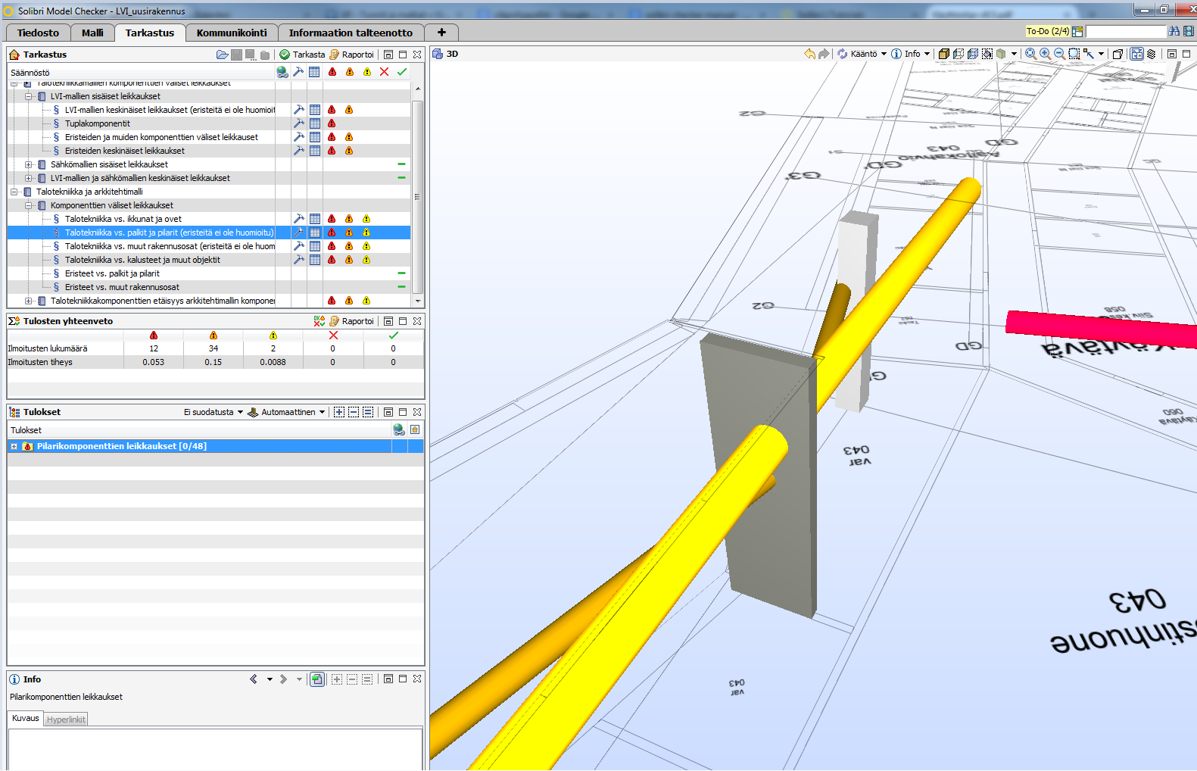Click To-Do (2/4) indicator
This screenshot has height=771, width=1197.
pos(1048,31)
